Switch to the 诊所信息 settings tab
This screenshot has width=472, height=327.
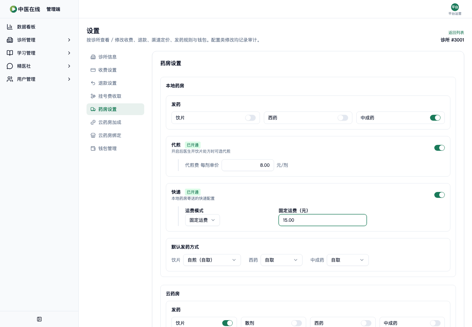pyautogui.click(x=115, y=57)
